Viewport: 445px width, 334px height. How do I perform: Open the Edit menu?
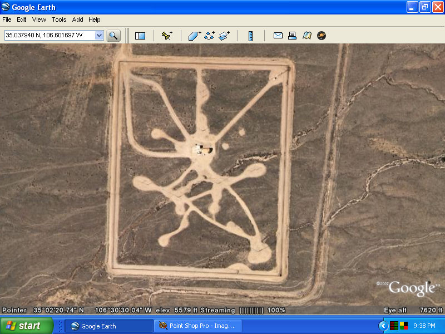coord(21,19)
